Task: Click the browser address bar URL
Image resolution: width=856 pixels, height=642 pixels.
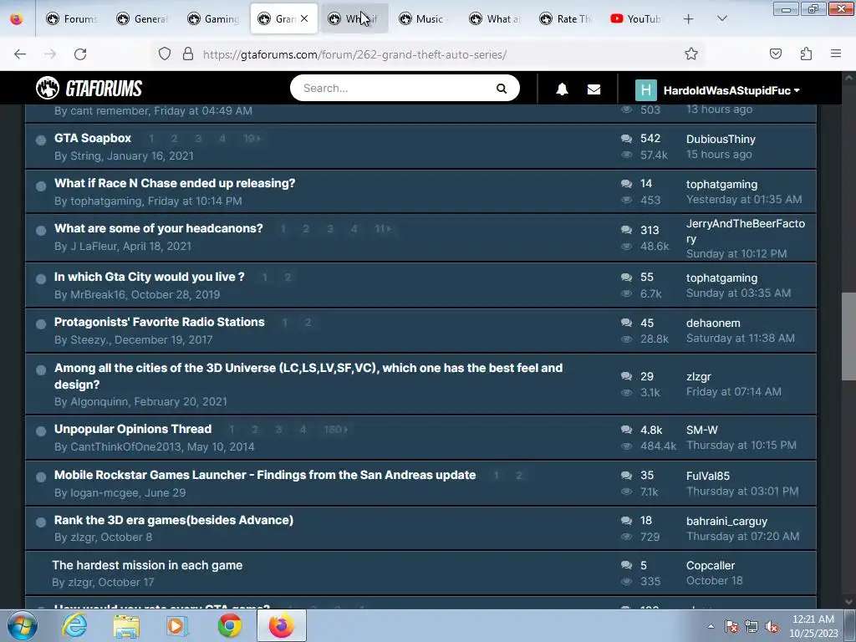Action: pyautogui.click(x=354, y=54)
